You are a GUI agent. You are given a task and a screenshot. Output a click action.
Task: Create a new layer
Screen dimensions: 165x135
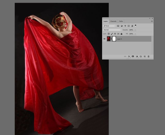[x=145, y=56]
